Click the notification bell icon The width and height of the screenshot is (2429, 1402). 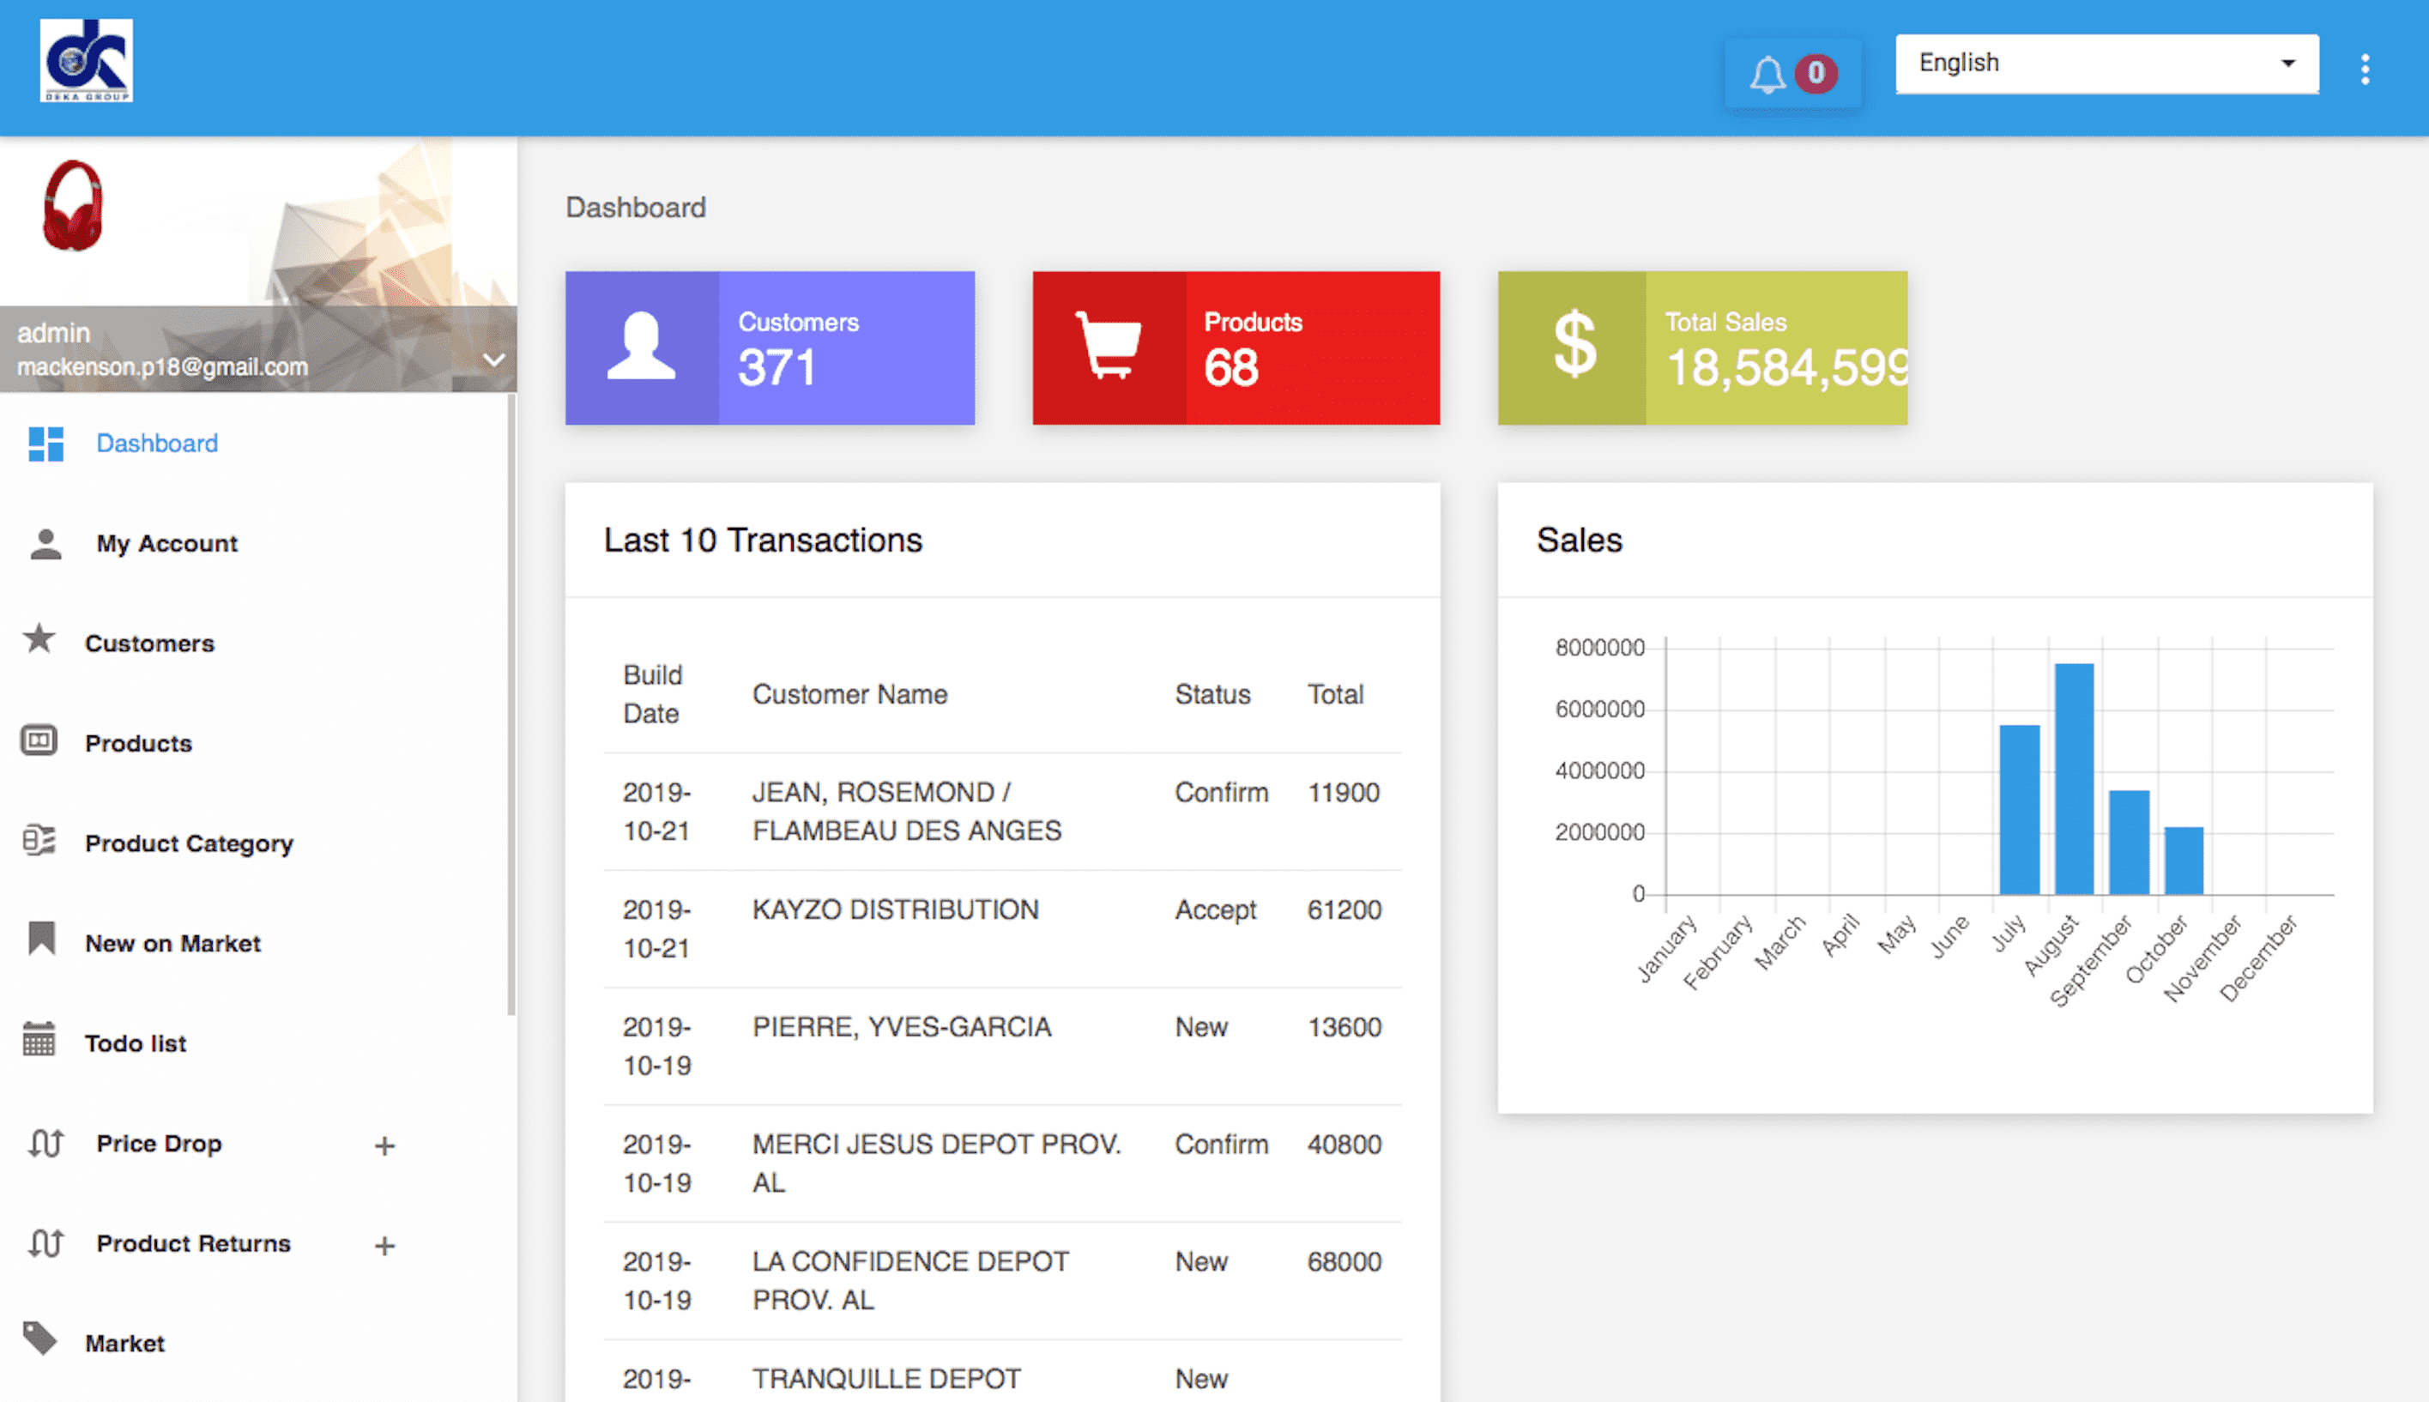[x=1767, y=74]
